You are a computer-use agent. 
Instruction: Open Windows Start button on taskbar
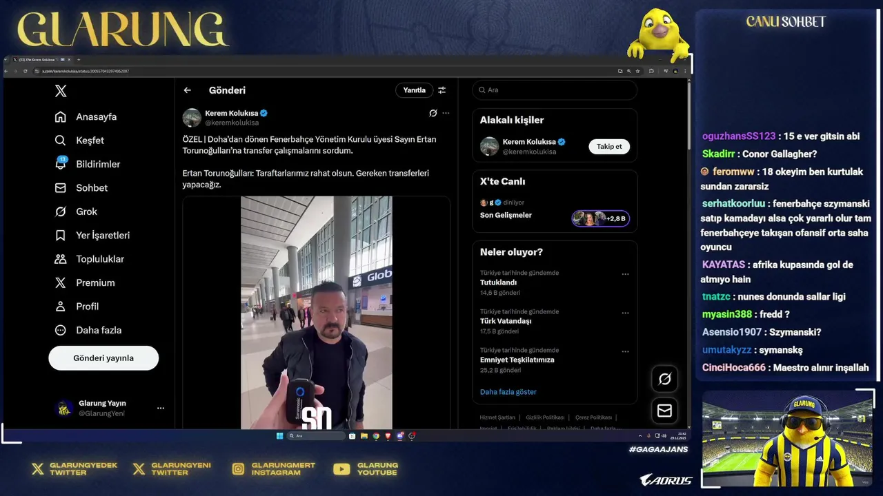coord(279,436)
